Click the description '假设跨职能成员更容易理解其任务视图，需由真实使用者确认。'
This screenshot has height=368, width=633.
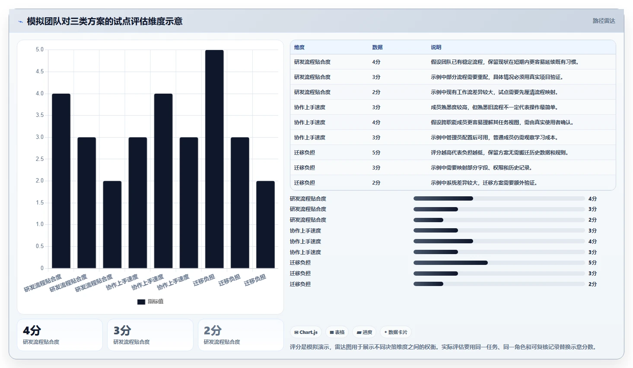tap(502, 123)
